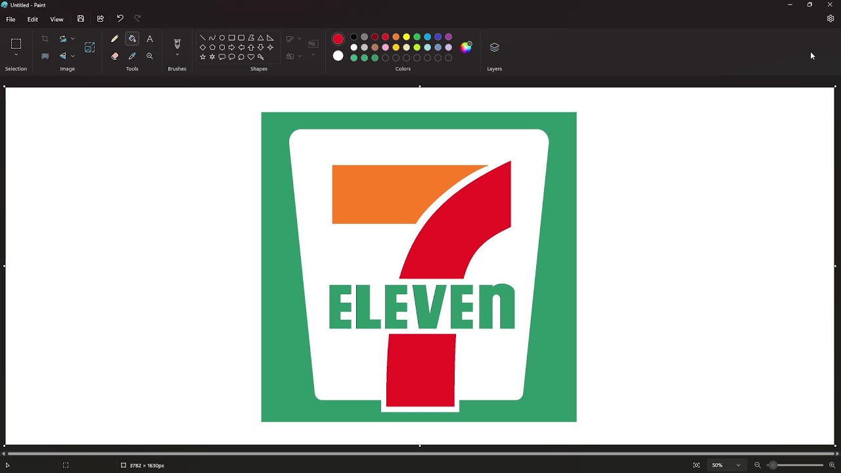Click the horizontal canvas scrollbar

pos(420,454)
